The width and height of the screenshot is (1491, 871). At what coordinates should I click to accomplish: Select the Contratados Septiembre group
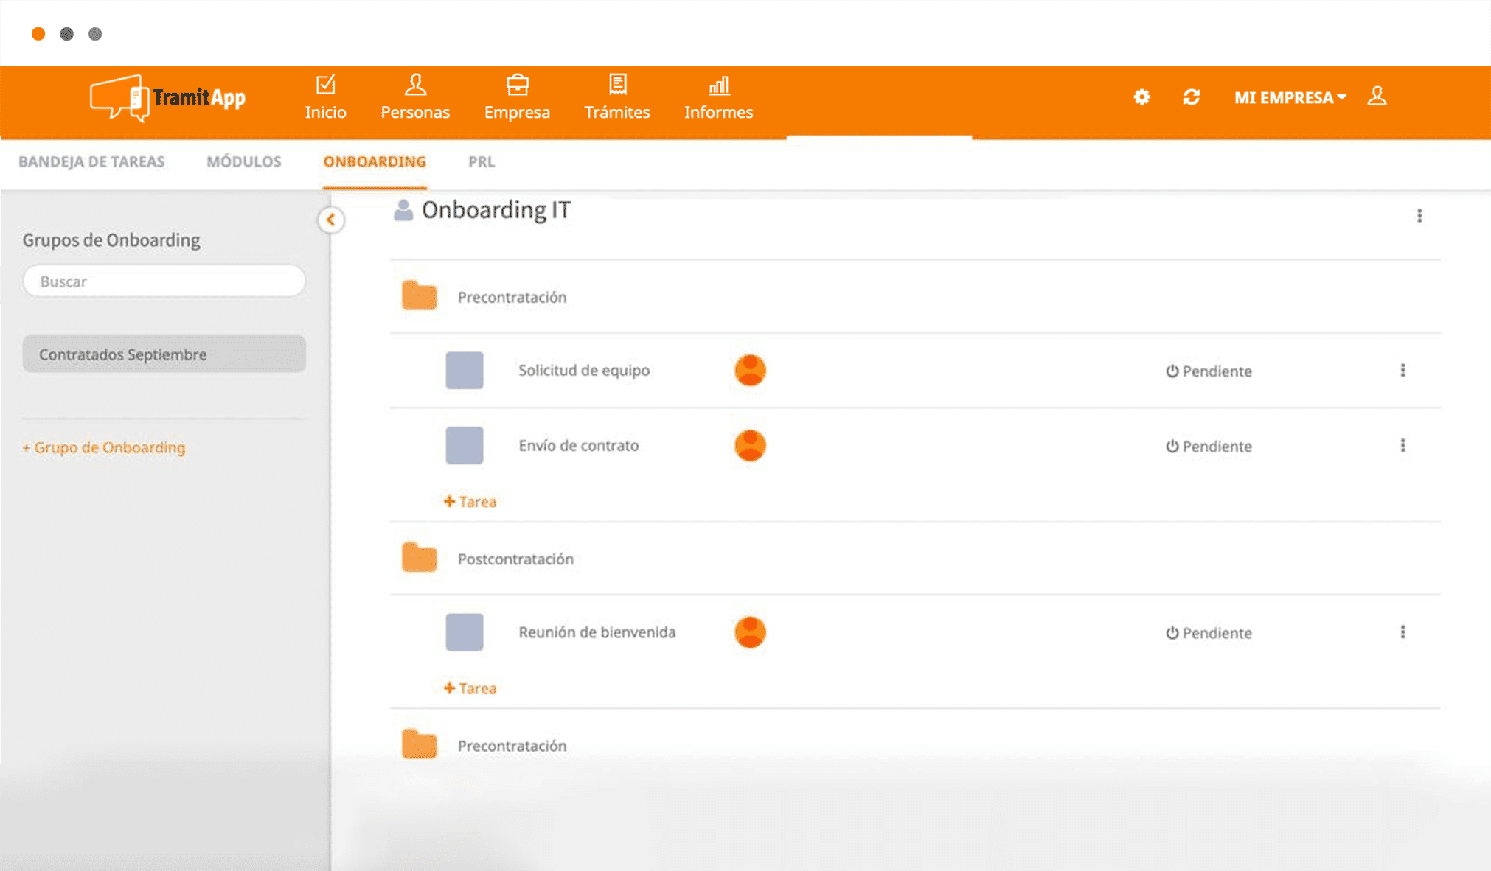point(164,354)
